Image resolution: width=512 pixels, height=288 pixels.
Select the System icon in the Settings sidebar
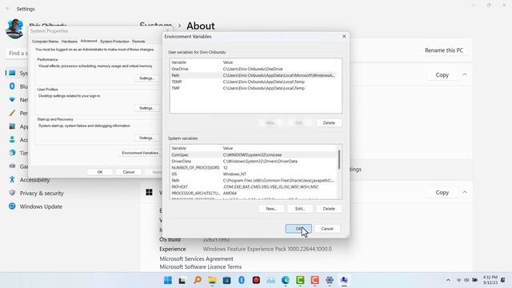click(12, 73)
